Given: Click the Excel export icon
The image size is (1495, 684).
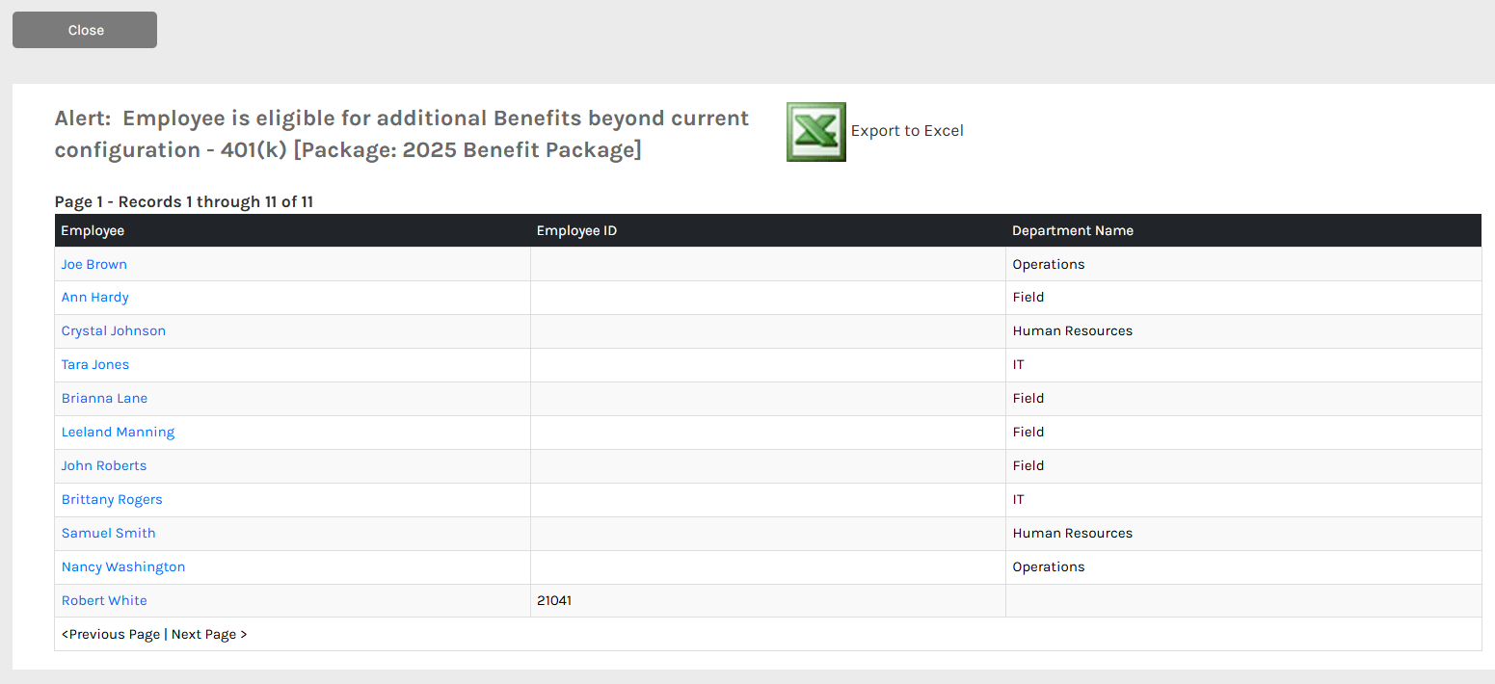Looking at the screenshot, I should click(x=816, y=132).
